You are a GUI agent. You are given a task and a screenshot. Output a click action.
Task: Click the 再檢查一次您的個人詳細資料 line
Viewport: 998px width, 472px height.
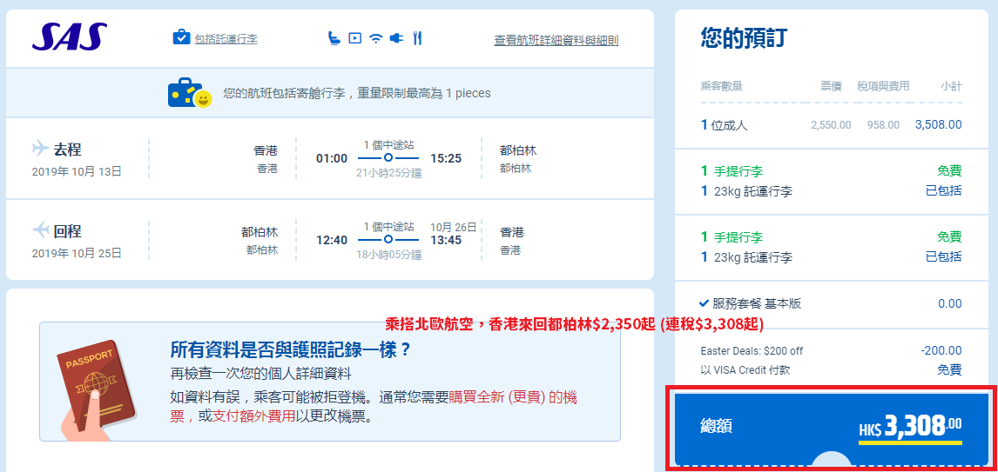click(261, 374)
